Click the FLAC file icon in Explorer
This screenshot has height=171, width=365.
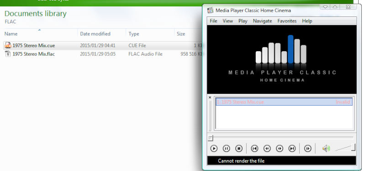click(x=8, y=54)
